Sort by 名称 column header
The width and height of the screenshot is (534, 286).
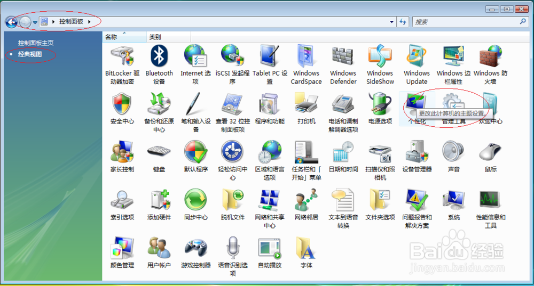(124, 37)
